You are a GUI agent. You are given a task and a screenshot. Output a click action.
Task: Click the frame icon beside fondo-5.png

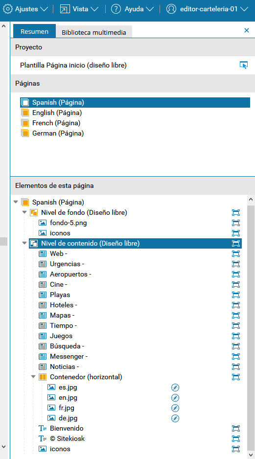[x=236, y=223]
